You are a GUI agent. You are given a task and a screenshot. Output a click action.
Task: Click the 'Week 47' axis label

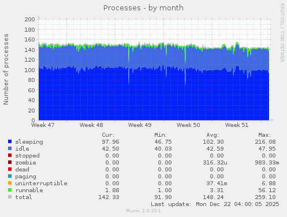[x=43, y=125]
